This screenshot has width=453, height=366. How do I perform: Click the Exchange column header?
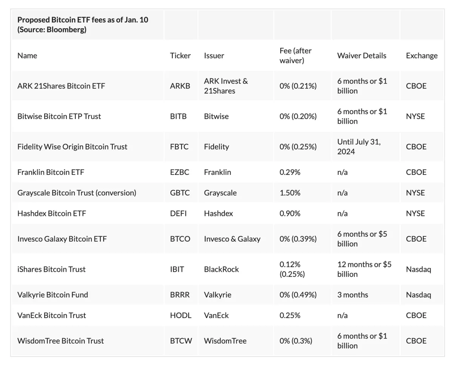[422, 55]
